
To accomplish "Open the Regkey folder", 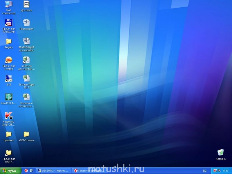I will [x=9, y=41].
